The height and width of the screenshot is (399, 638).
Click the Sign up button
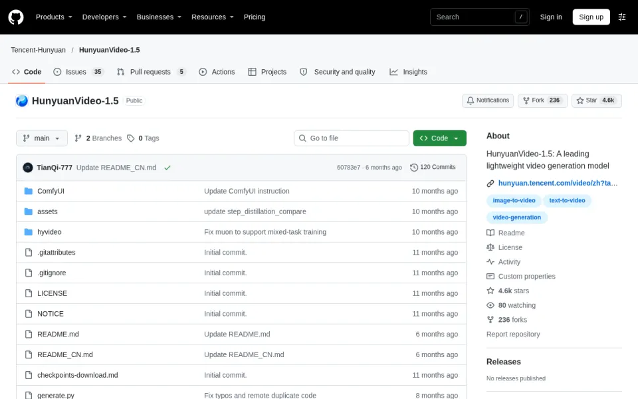pos(591,17)
